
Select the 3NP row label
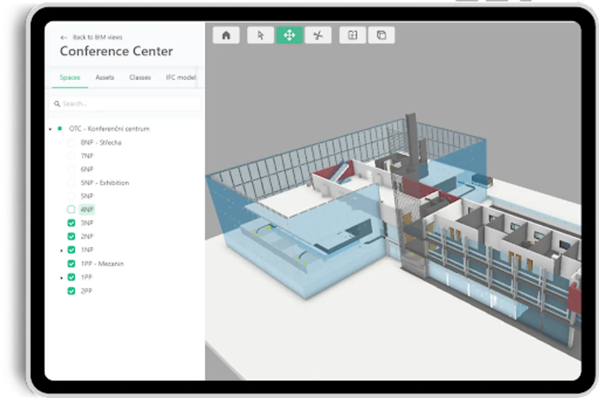point(87,223)
